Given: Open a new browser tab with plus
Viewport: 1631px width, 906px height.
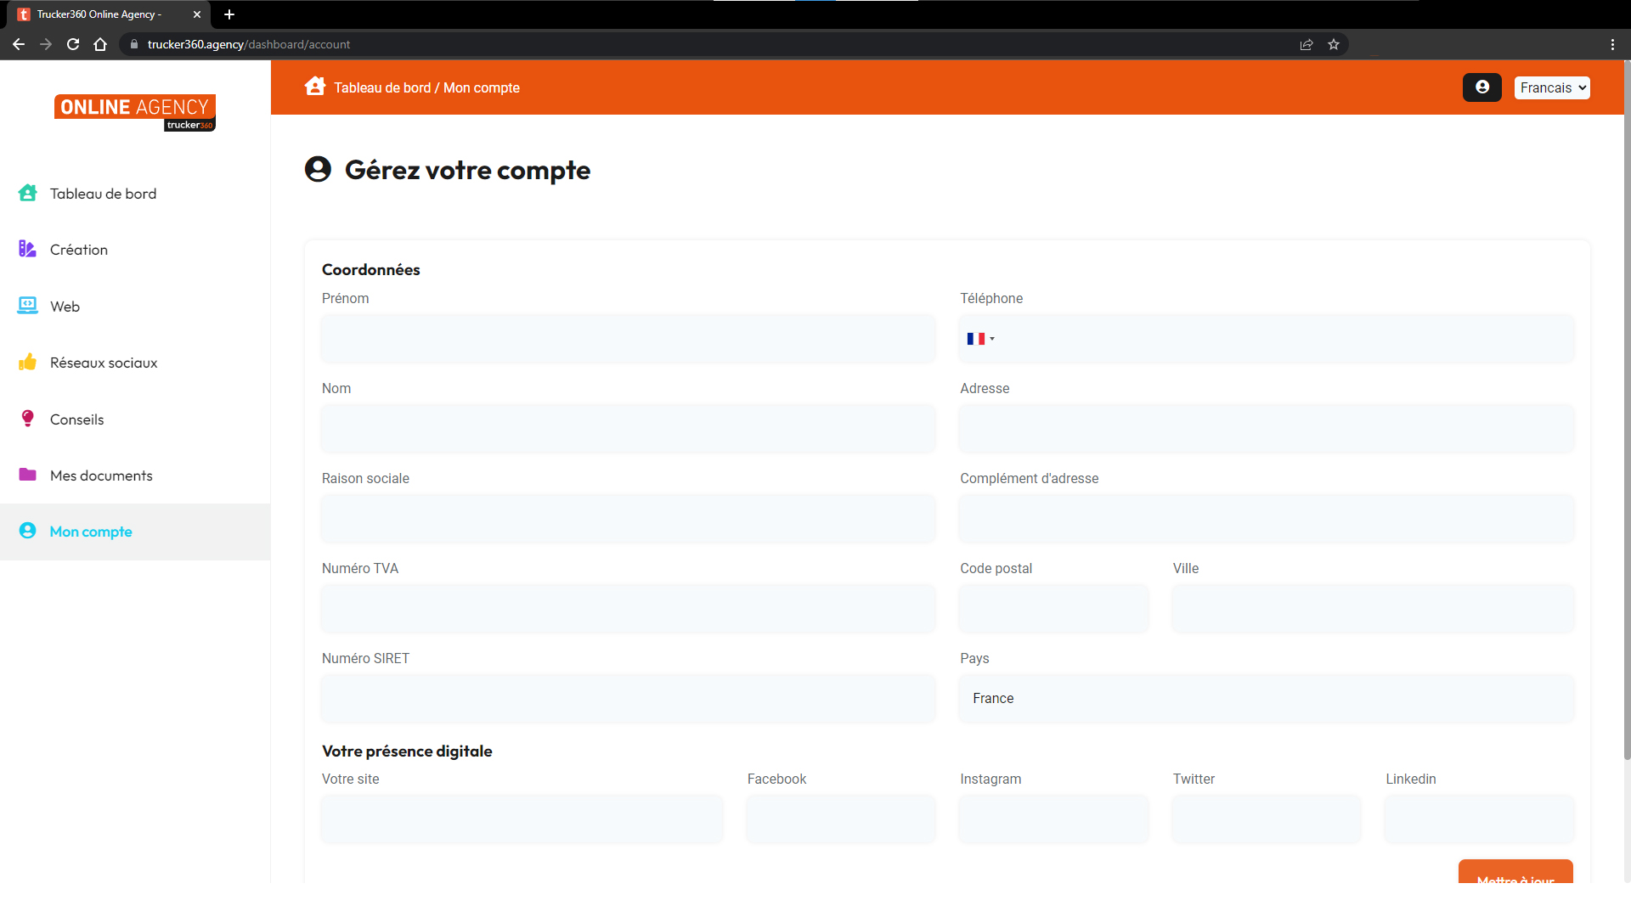Looking at the screenshot, I should click(229, 14).
